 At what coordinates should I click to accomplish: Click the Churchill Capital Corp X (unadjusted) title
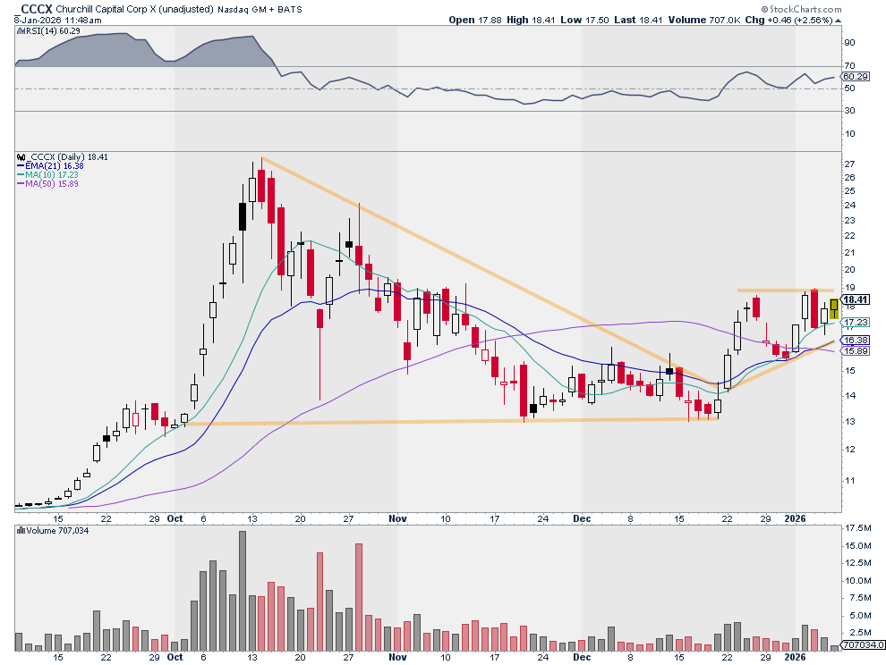pos(134,10)
